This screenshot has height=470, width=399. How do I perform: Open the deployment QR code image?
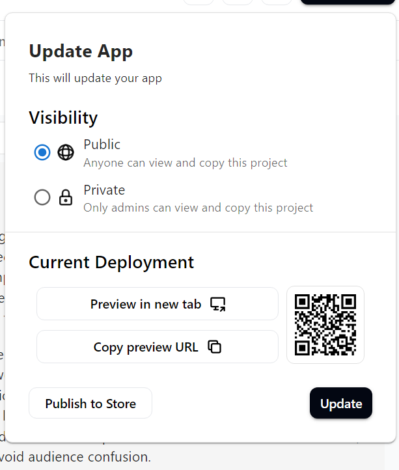tap(325, 325)
